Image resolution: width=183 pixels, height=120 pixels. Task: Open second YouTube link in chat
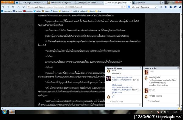(122, 88)
